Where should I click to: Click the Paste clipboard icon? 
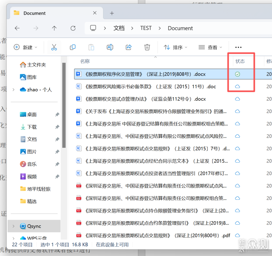(91, 47)
